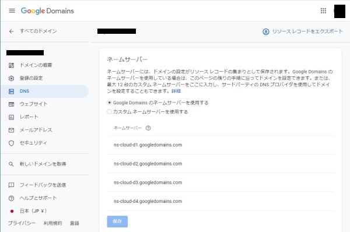Select Google Domains のネームサーバーを使用する
This screenshot has width=350, height=232.
(x=109, y=103)
